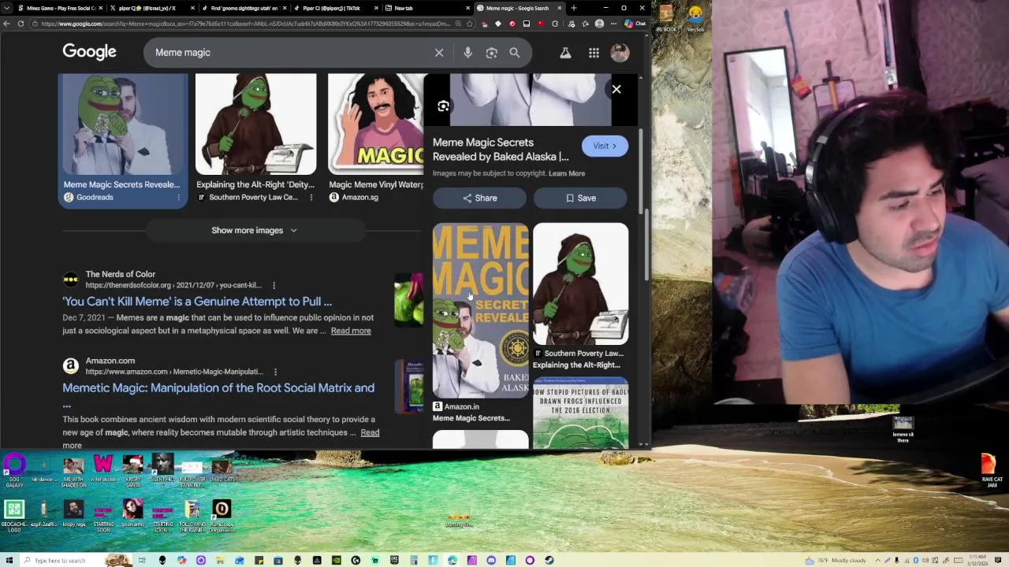Bookmark this page with the star icon
This screenshot has width=1009, height=567.
[470, 24]
